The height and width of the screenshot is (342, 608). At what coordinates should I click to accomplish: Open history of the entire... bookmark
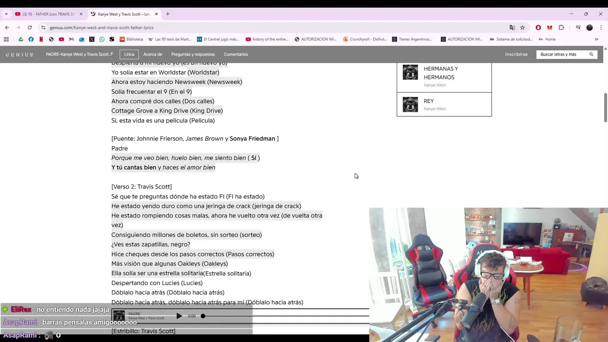click(267, 39)
